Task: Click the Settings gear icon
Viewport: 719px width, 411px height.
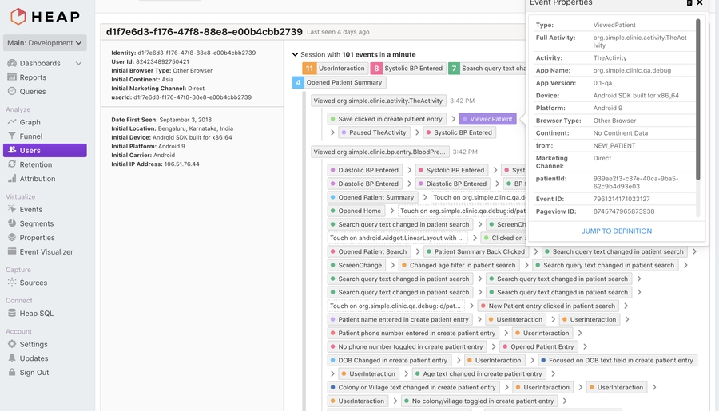Action: click(x=12, y=344)
